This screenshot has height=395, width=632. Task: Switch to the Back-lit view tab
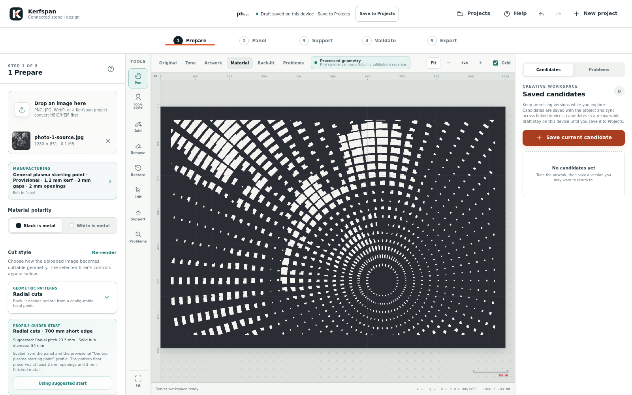tap(266, 63)
